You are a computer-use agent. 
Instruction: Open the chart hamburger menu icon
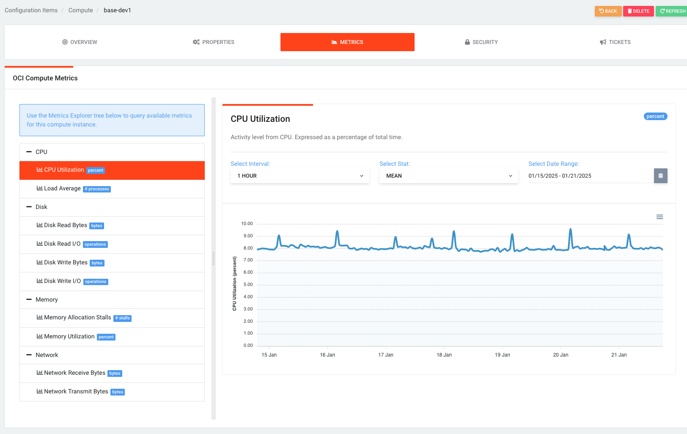coord(660,217)
